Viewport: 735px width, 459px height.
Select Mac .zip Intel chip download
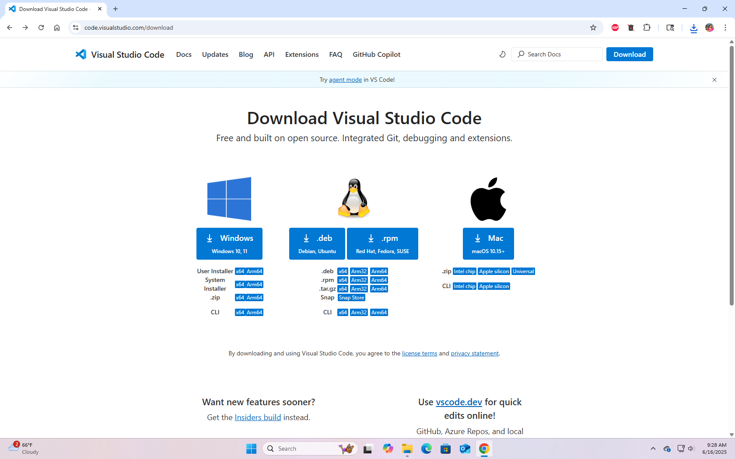(465, 271)
